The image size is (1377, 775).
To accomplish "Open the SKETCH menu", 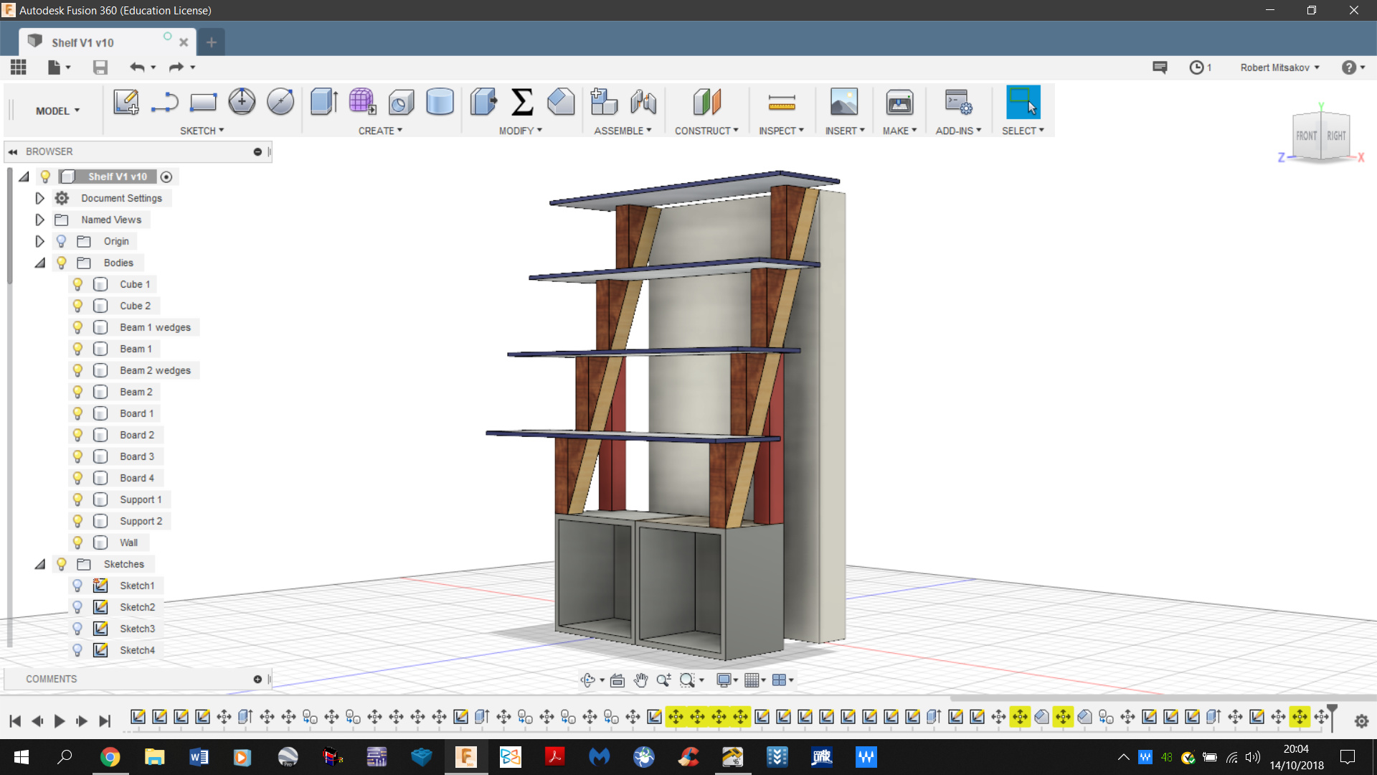I will point(202,131).
